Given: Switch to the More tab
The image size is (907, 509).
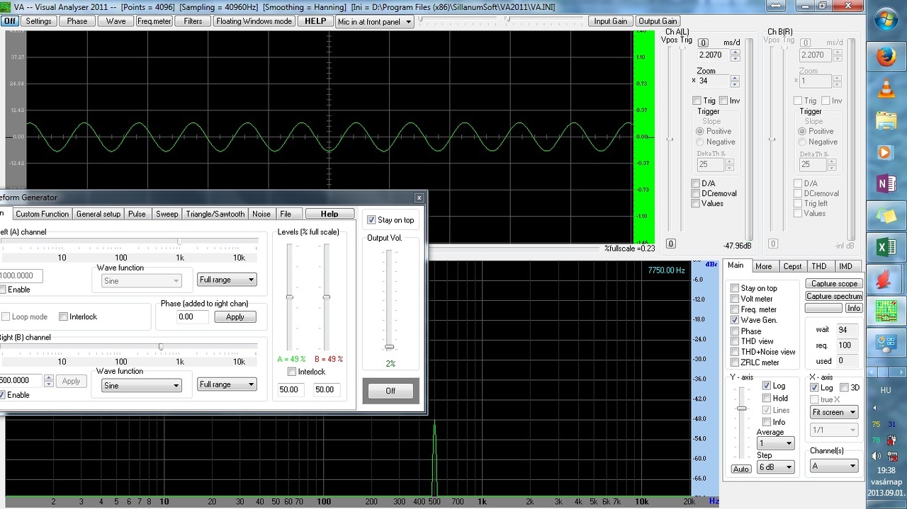Looking at the screenshot, I should tap(763, 266).
